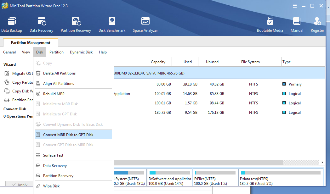Image resolution: width=330 pixels, height=194 pixels.
Task: Select the disk row with SATA, MBR, 465.76 GB
Action: click(x=219, y=73)
